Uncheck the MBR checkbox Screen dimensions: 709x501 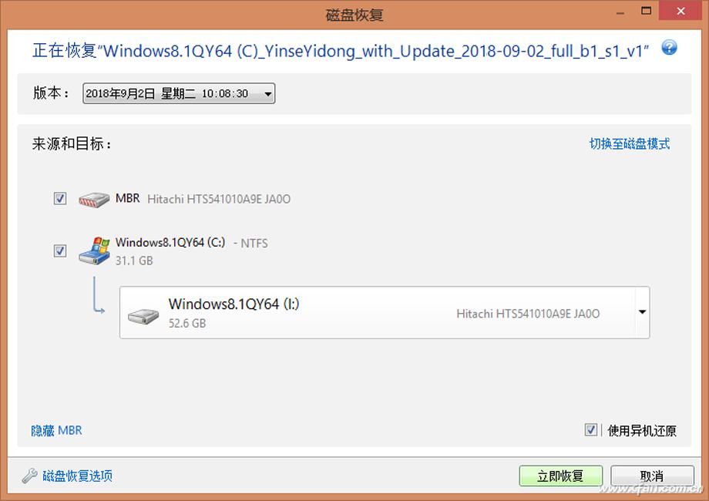(60, 199)
